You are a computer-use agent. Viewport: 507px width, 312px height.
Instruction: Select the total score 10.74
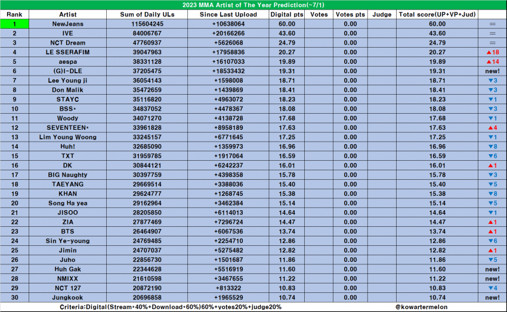tap(437, 297)
